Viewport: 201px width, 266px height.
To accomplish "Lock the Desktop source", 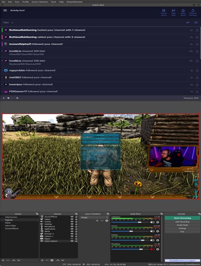I will (76, 224).
